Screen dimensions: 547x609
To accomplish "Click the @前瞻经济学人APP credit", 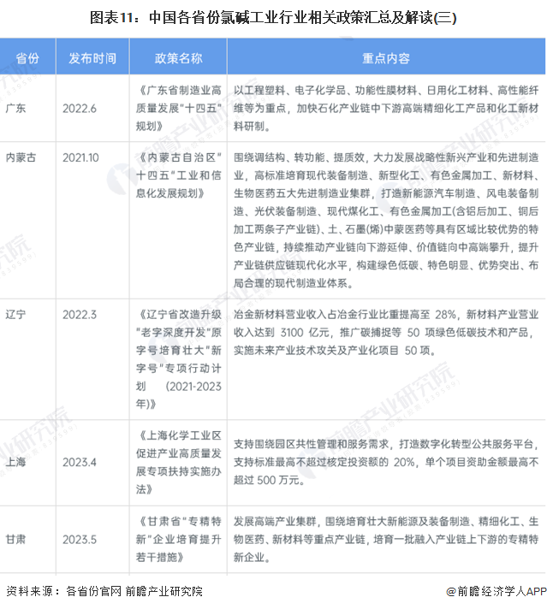I will pyautogui.click(x=496, y=591).
